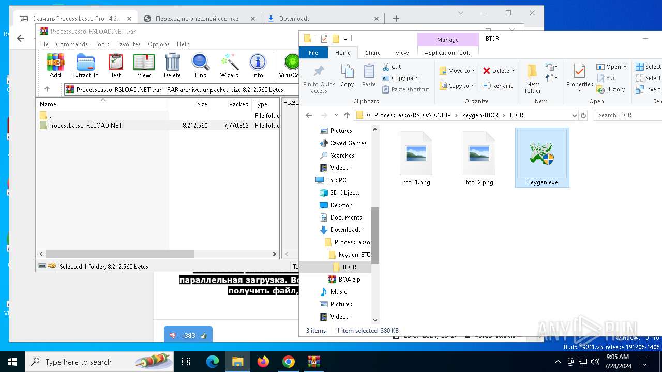This screenshot has height=372, width=662.
Task: Switch to the View ribbon tab
Action: [x=402, y=53]
